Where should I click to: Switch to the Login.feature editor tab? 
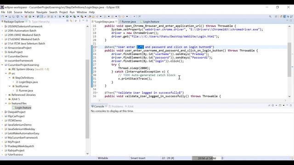(150, 22)
